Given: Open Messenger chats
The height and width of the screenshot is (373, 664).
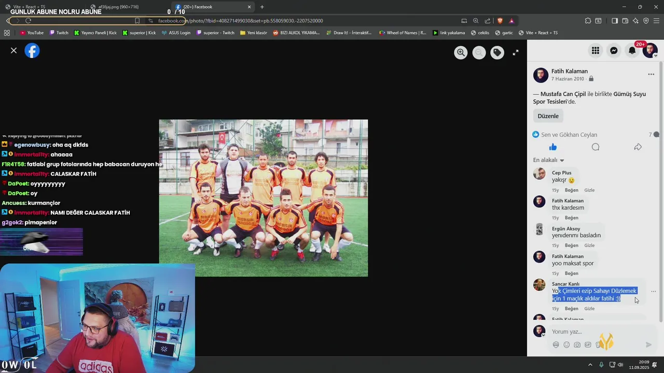Looking at the screenshot, I should click(x=614, y=50).
